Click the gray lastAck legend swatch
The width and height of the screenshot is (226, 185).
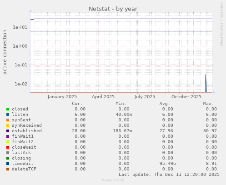click(x=8, y=153)
